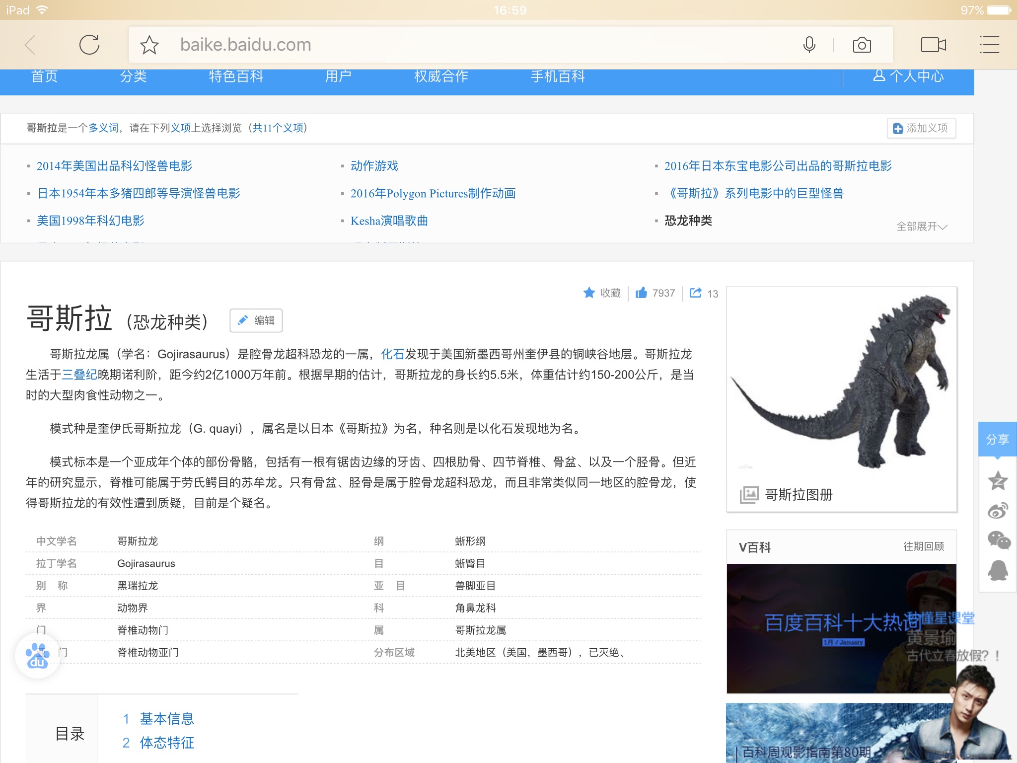
Task: Open 共11个义项 link
Action: 278,128
